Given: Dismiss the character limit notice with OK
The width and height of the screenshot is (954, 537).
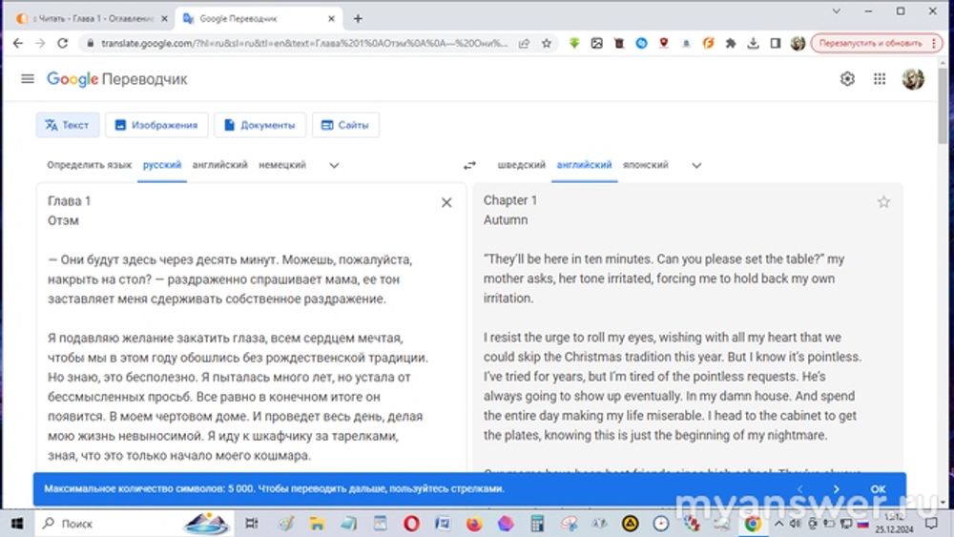Looking at the screenshot, I should point(878,489).
